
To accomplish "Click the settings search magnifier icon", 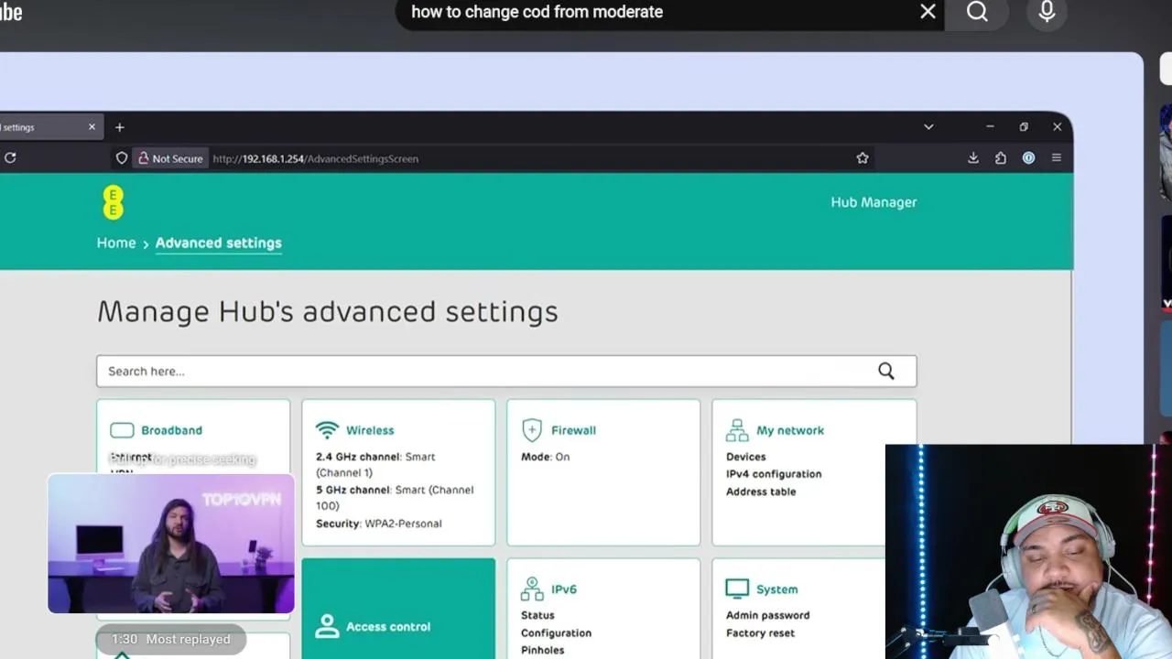I will pyautogui.click(x=886, y=371).
